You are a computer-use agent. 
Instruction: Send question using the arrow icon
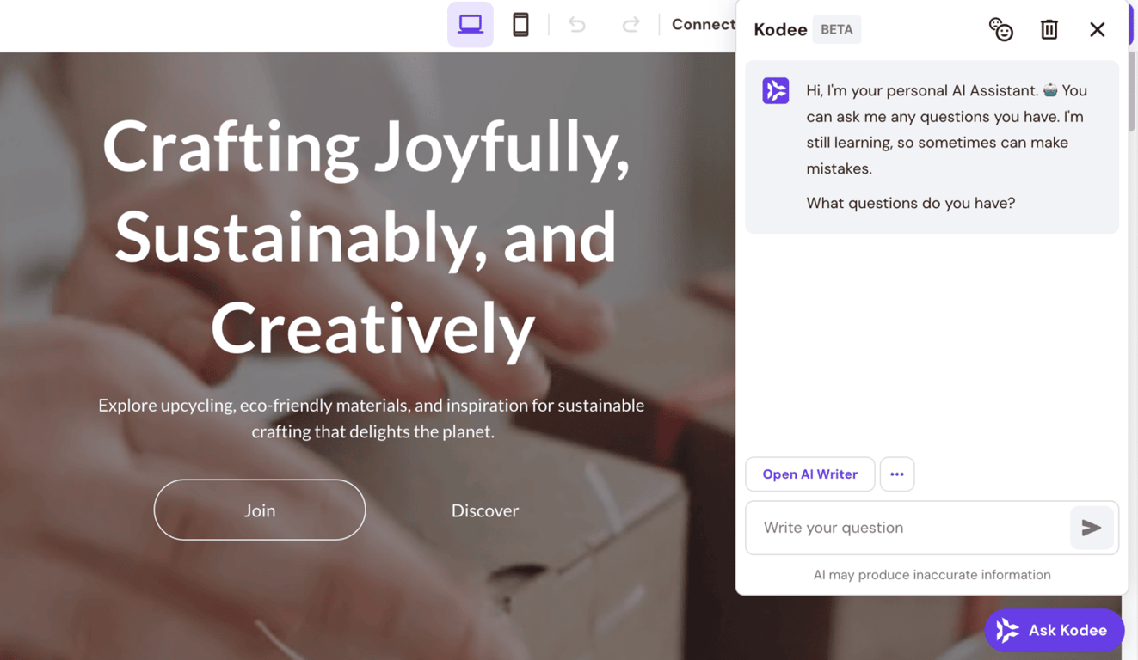pos(1092,528)
